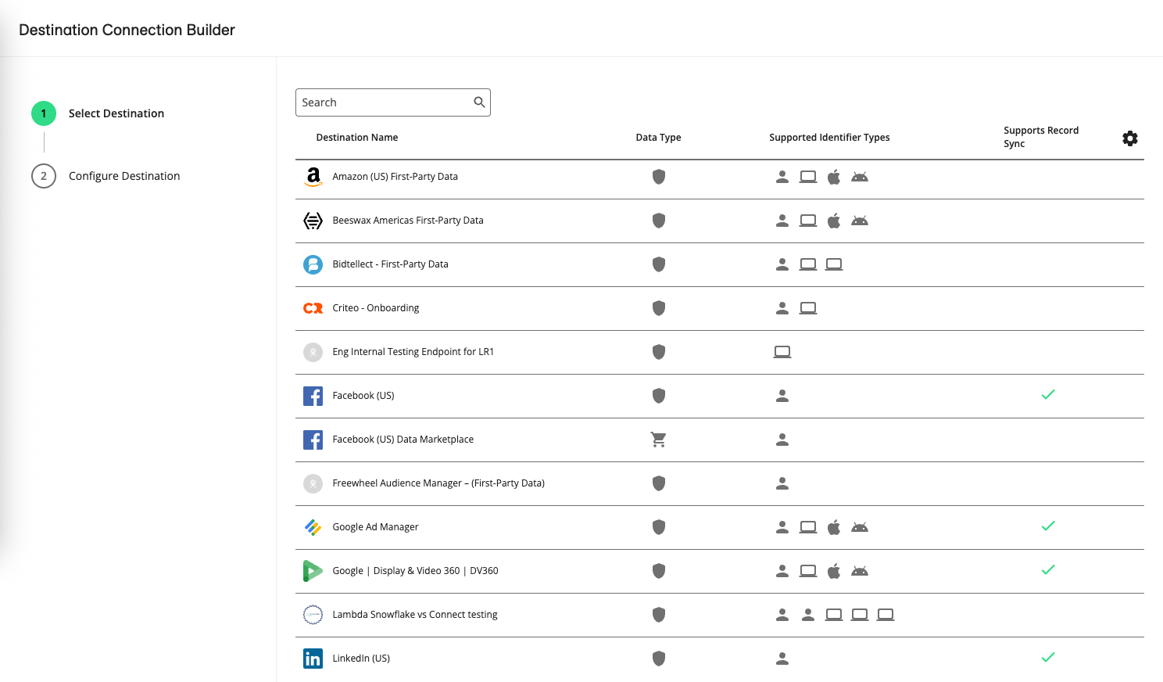Go to step 1 Select Destination

tap(116, 113)
